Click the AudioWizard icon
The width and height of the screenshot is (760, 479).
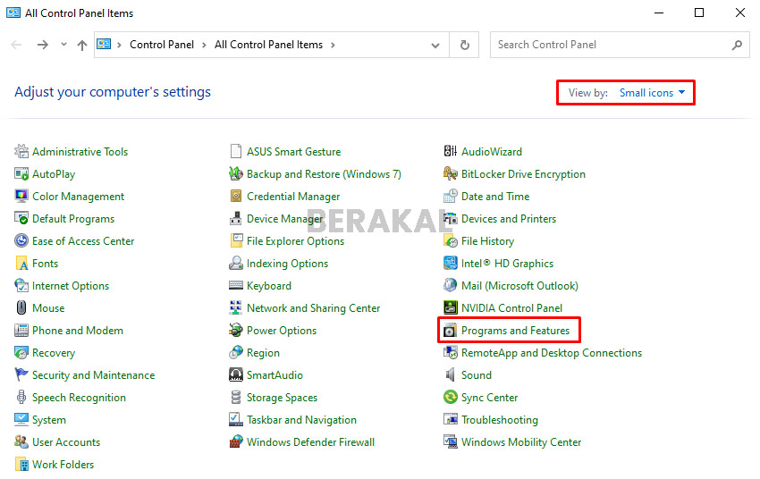pos(451,152)
